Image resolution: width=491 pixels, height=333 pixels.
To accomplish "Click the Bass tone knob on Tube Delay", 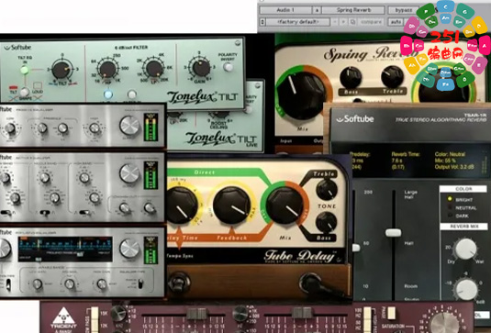I will [326, 222].
